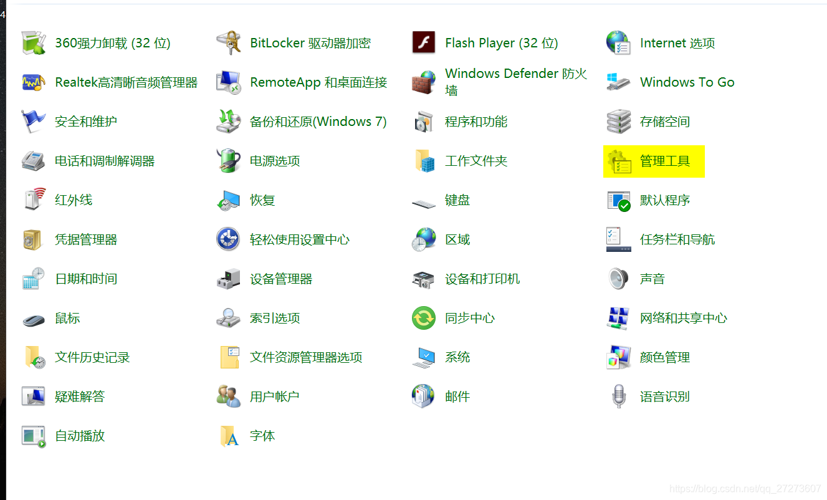Open the 区域 globe-and-clock icon

click(424, 239)
